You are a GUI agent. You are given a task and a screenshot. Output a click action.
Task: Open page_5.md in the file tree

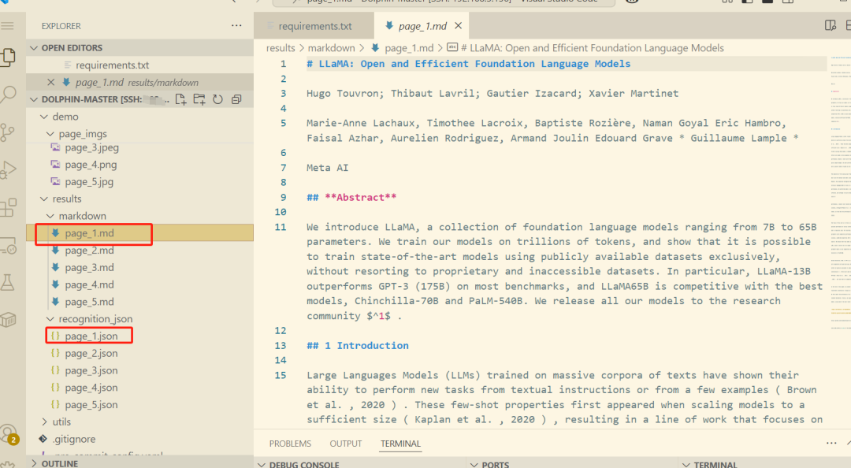click(89, 302)
